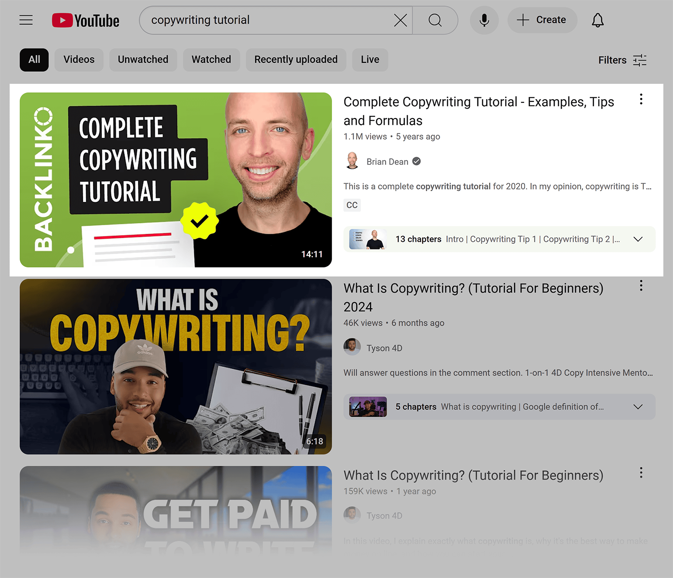Image resolution: width=673 pixels, height=578 pixels.
Task: Clear the search box text
Action: (x=400, y=20)
